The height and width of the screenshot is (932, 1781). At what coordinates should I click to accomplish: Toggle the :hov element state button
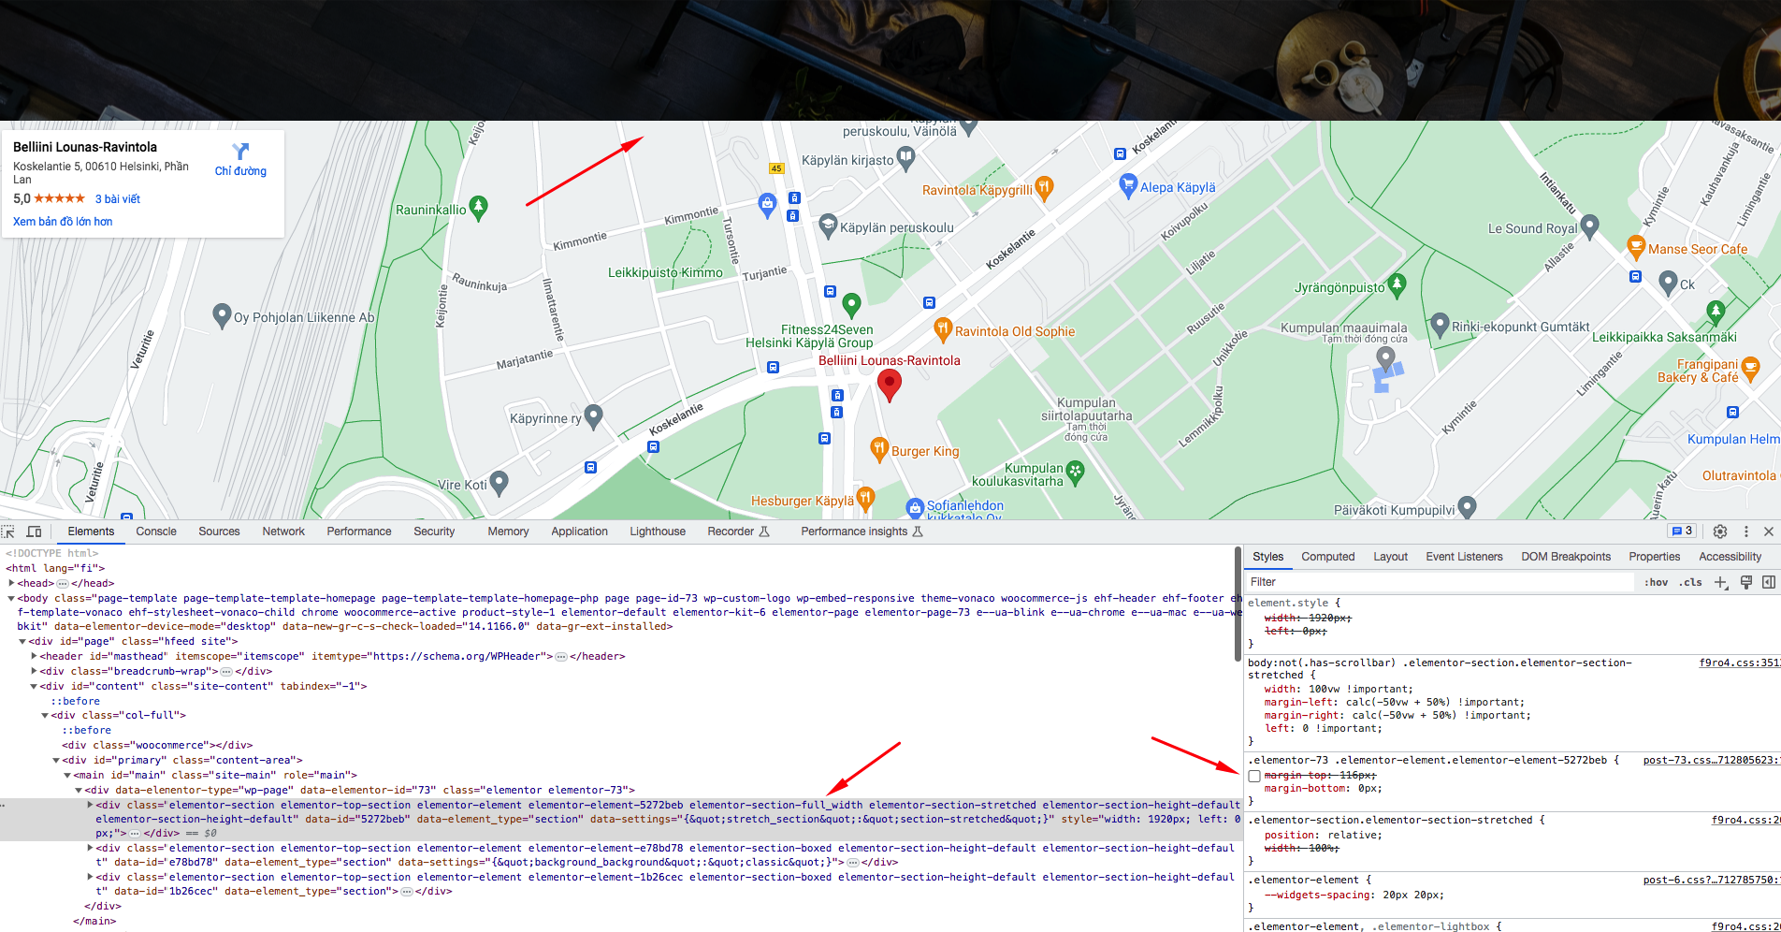click(1657, 582)
